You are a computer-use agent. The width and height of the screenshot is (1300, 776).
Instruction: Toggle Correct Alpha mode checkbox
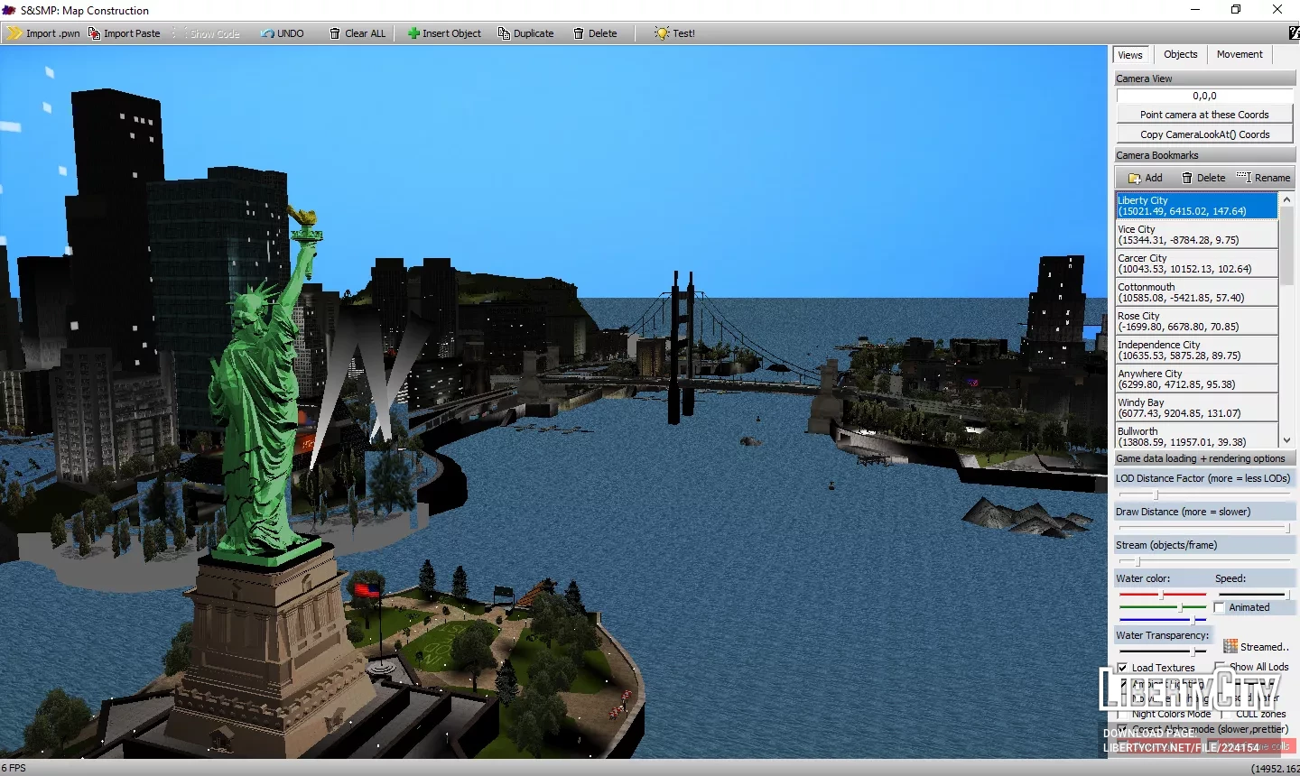[x=1123, y=729]
